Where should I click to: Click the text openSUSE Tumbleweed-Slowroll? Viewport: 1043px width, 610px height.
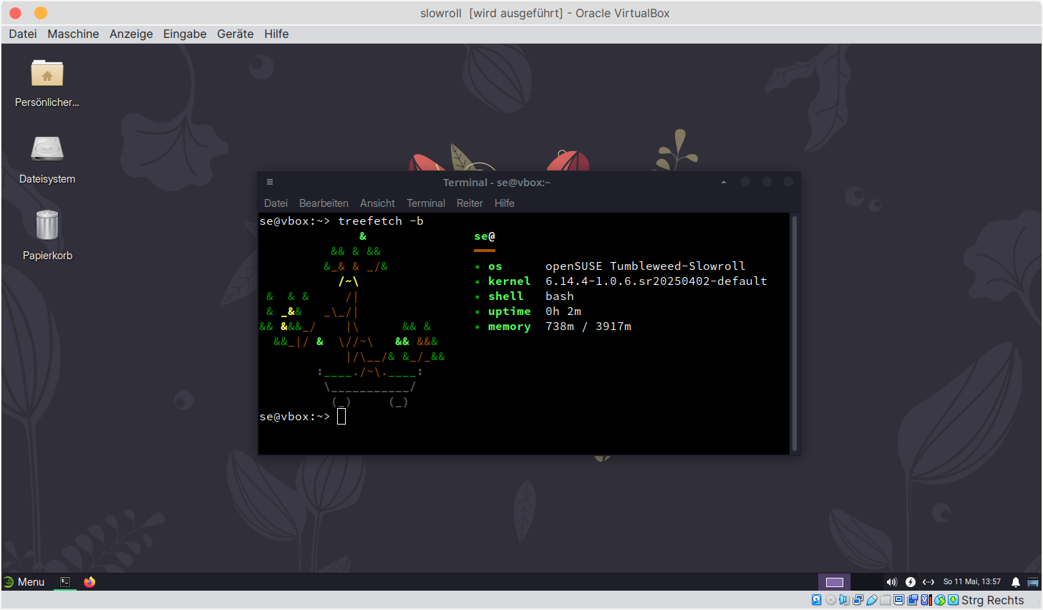coord(645,266)
